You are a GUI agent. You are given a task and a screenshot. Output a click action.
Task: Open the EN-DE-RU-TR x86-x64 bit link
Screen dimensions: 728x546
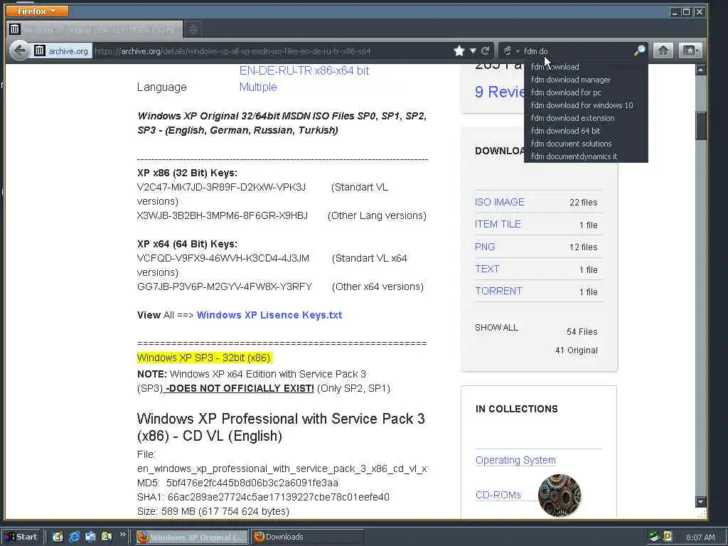click(304, 70)
